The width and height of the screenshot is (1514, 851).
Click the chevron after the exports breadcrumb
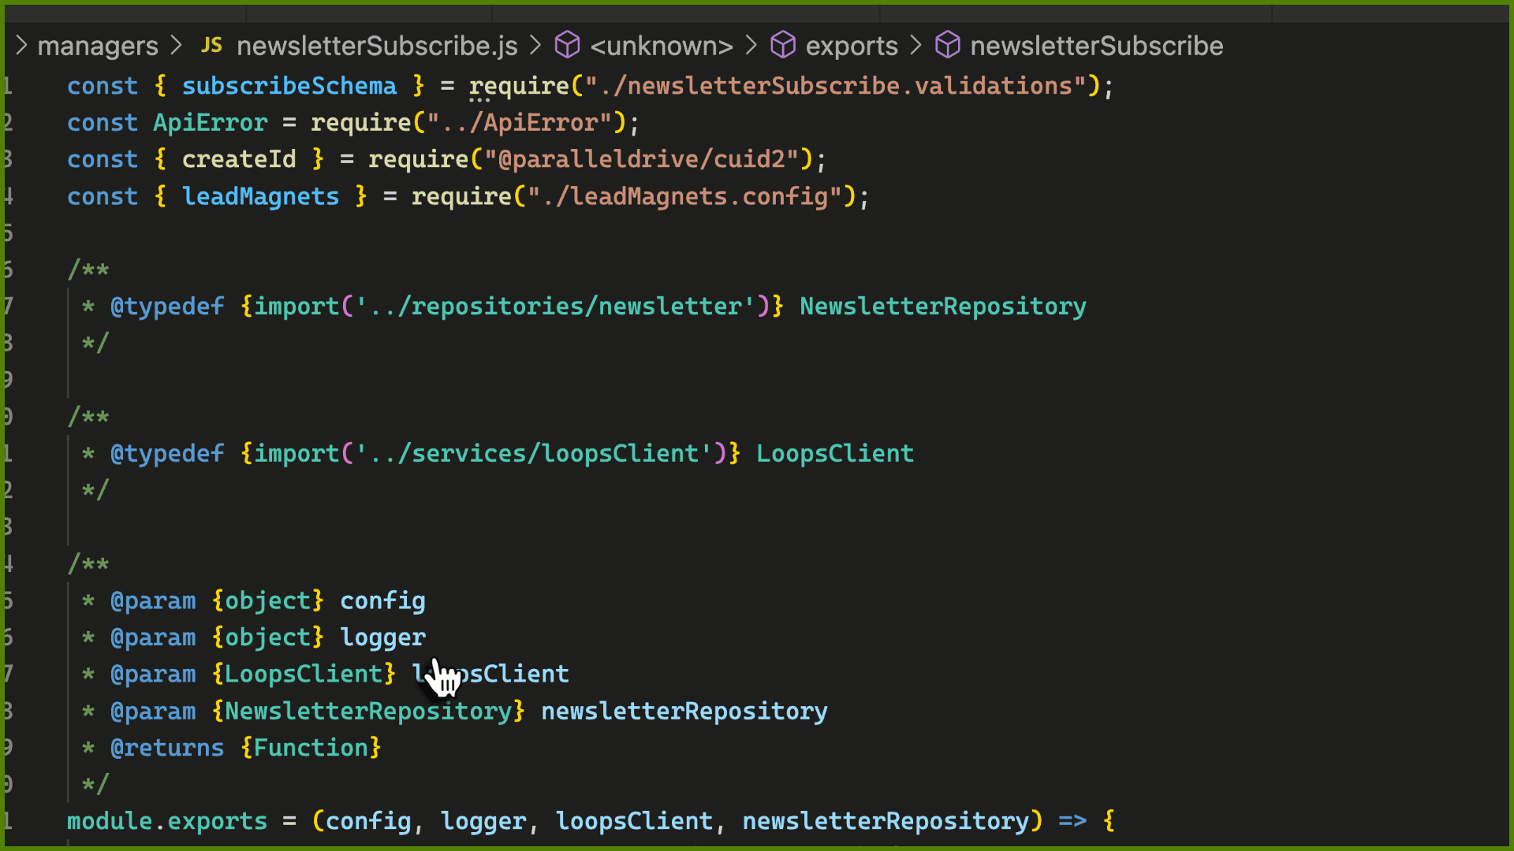(x=915, y=45)
